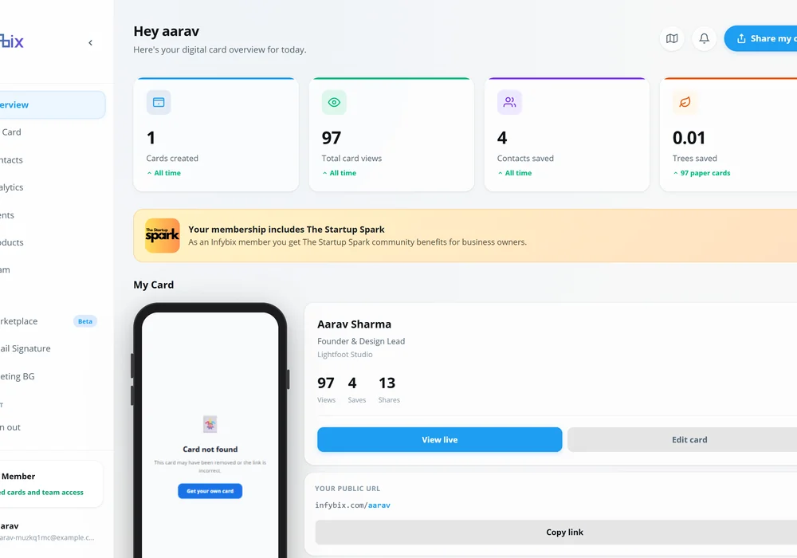Select the Overview item in sidebar
797x558 pixels.
coord(53,104)
